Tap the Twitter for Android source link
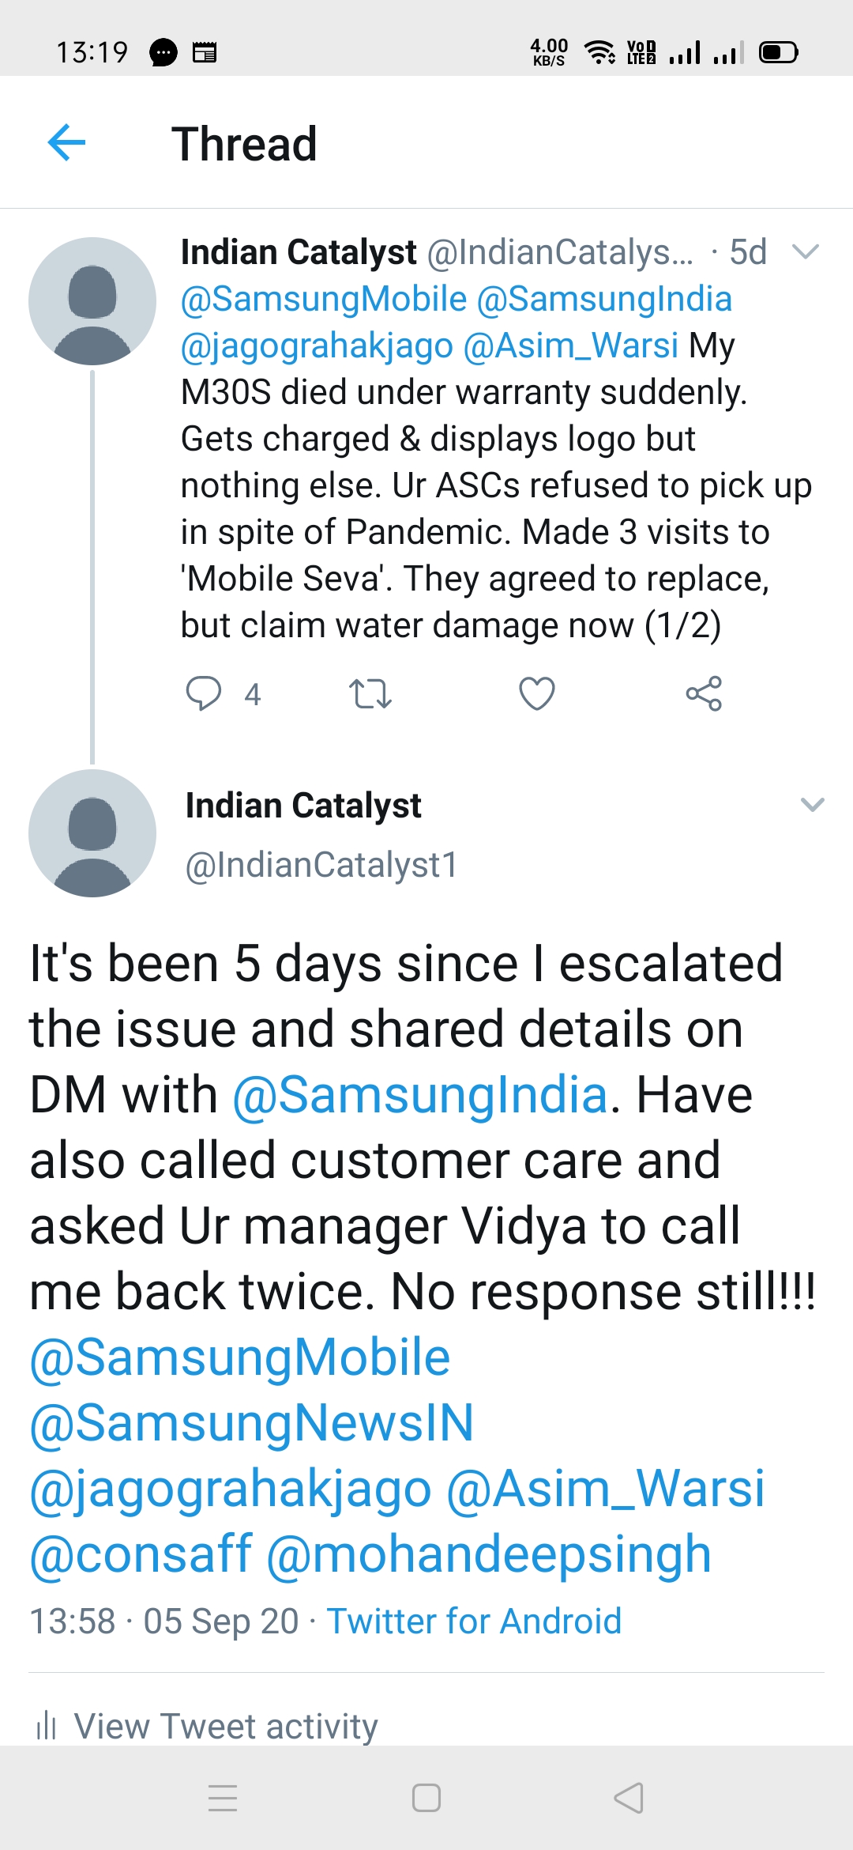Viewport: 853px width, 1850px height. tap(474, 1621)
